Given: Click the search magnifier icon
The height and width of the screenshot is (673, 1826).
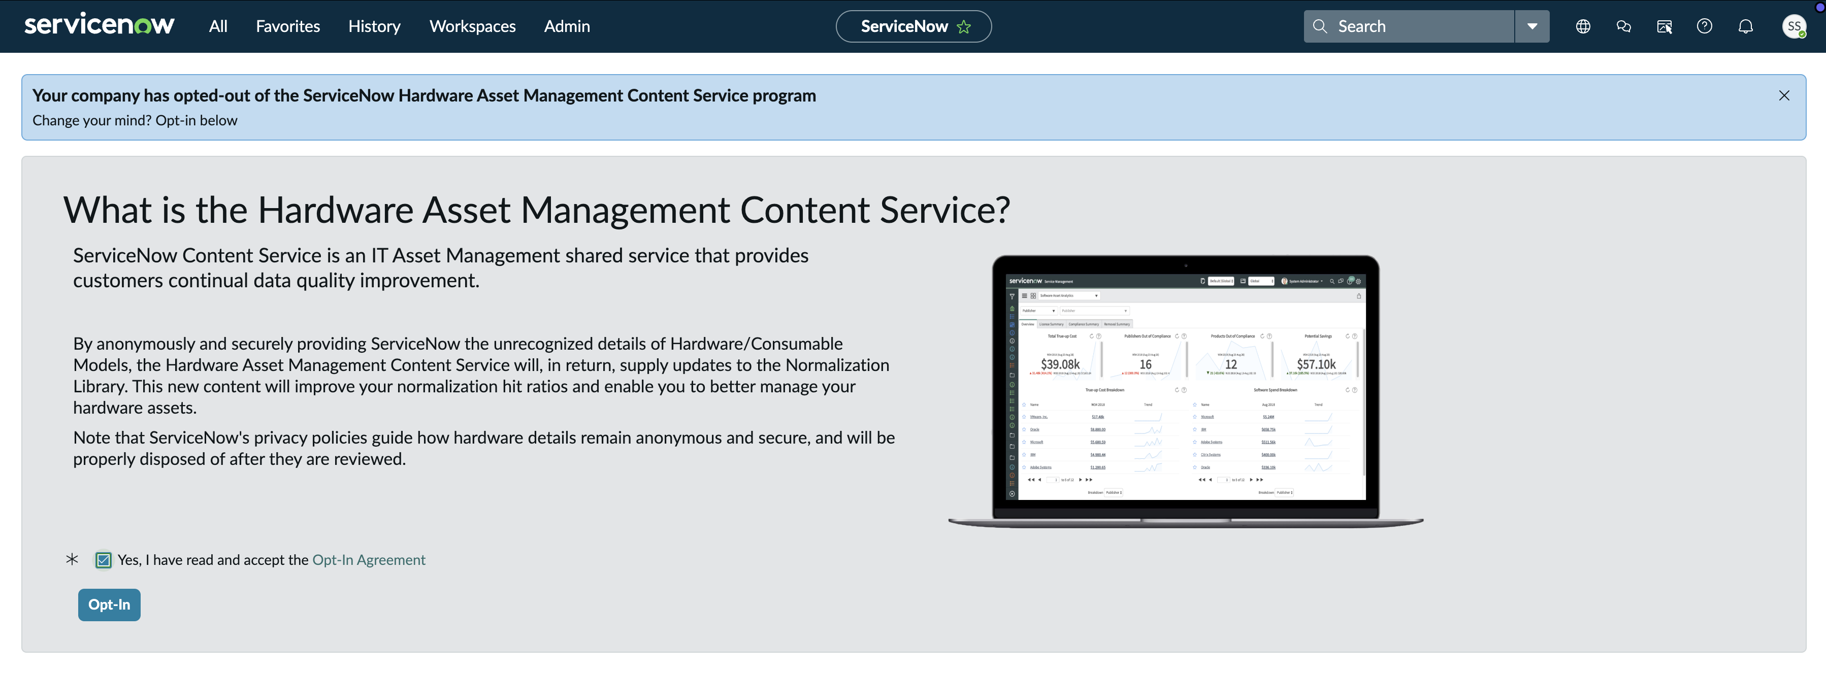Looking at the screenshot, I should tap(1319, 26).
